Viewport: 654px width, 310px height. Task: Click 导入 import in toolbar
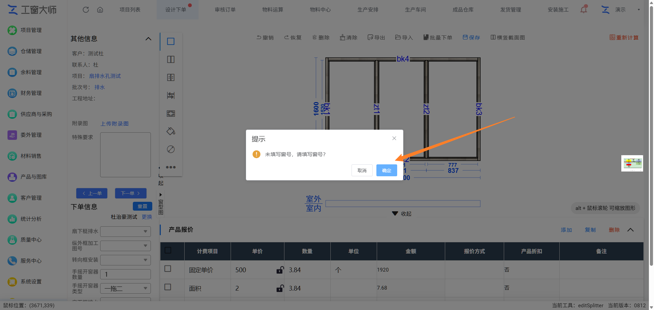404,37
